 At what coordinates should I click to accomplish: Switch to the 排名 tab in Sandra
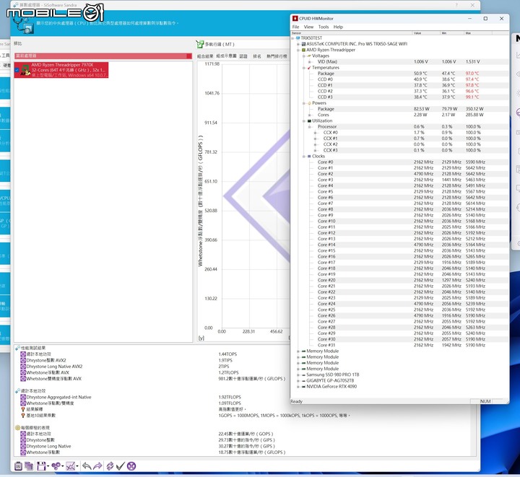click(x=257, y=56)
